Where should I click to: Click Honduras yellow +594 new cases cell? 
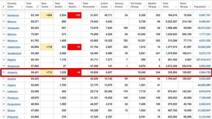coord(47,15)
